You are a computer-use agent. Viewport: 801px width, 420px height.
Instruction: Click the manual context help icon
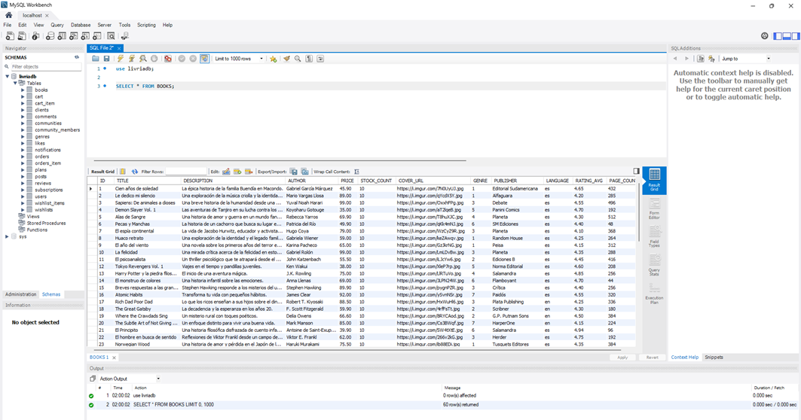click(711, 59)
